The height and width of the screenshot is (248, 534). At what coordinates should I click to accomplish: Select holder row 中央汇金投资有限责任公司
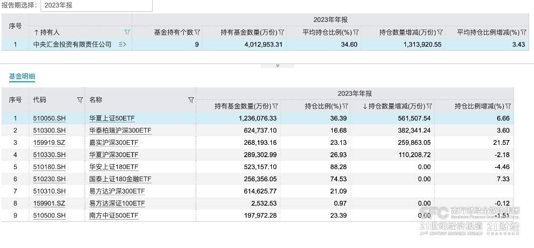(266, 44)
